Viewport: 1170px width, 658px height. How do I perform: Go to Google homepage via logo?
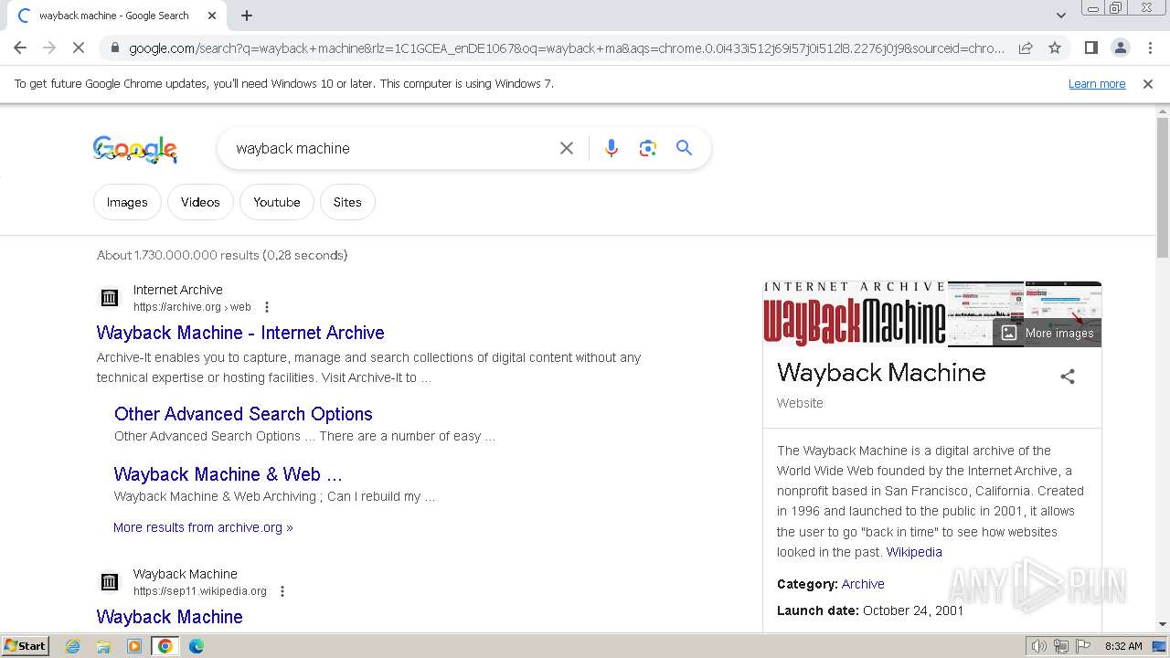pos(135,149)
